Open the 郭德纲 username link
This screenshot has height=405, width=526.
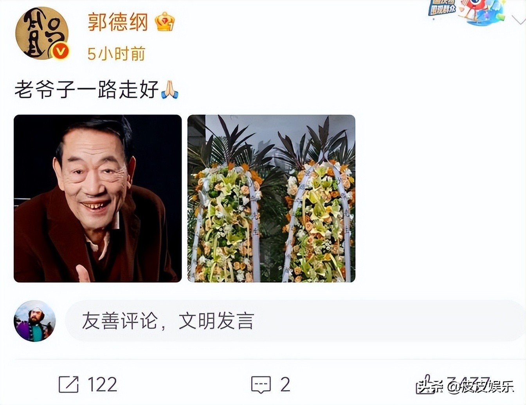point(117,22)
